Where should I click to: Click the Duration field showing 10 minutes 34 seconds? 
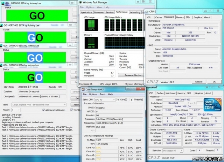[42, 91]
